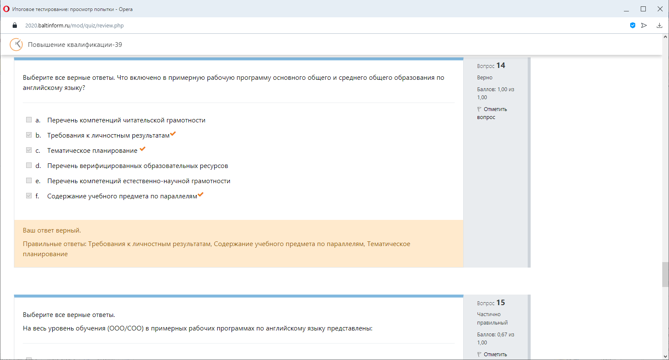Screen dimensions: 669x360
Task: Click the orange checkmark beside Тематическое планирование
Action: tap(143, 149)
